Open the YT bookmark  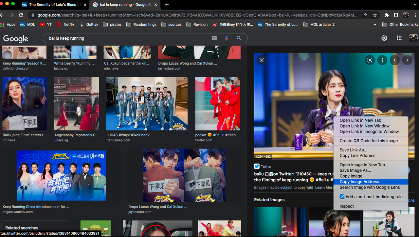pyautogui.click(x=46, y=24)
